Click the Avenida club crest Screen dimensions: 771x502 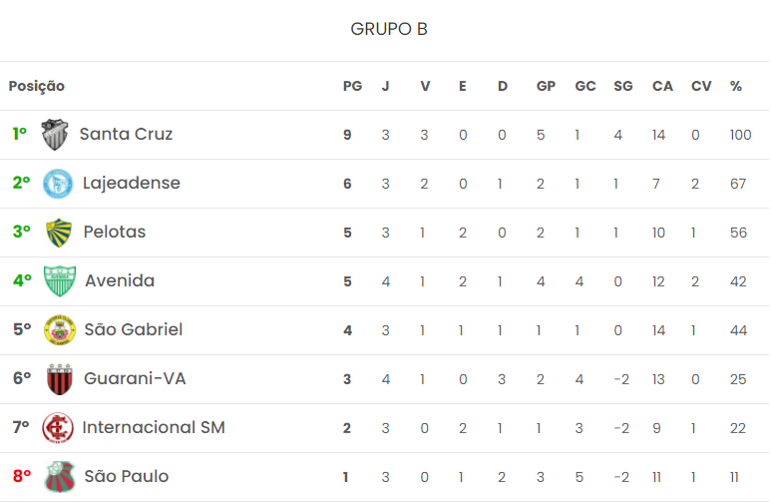pos(60,281)
